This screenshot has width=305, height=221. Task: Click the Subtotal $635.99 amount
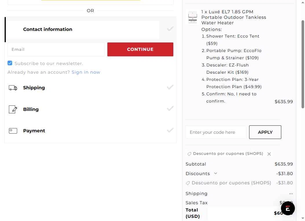[x=284, y=164]
